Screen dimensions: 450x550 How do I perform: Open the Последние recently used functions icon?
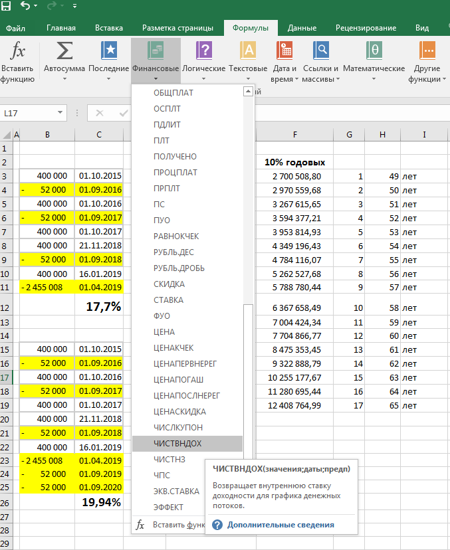click(x=109, y=50)
